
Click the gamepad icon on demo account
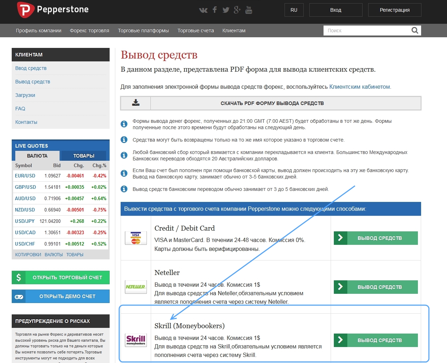[x=19, y=296]
